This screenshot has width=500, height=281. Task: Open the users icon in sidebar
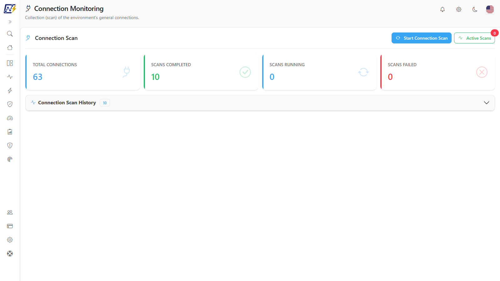tap(10, 212)
